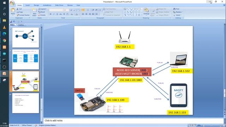
Task: Open the Design ribbon tab
Action: coord(36,5)
